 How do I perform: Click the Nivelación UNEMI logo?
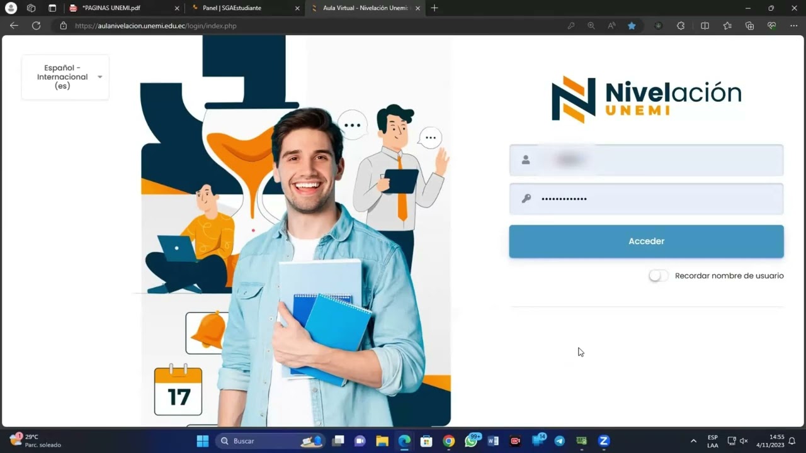tap(647, 99)
